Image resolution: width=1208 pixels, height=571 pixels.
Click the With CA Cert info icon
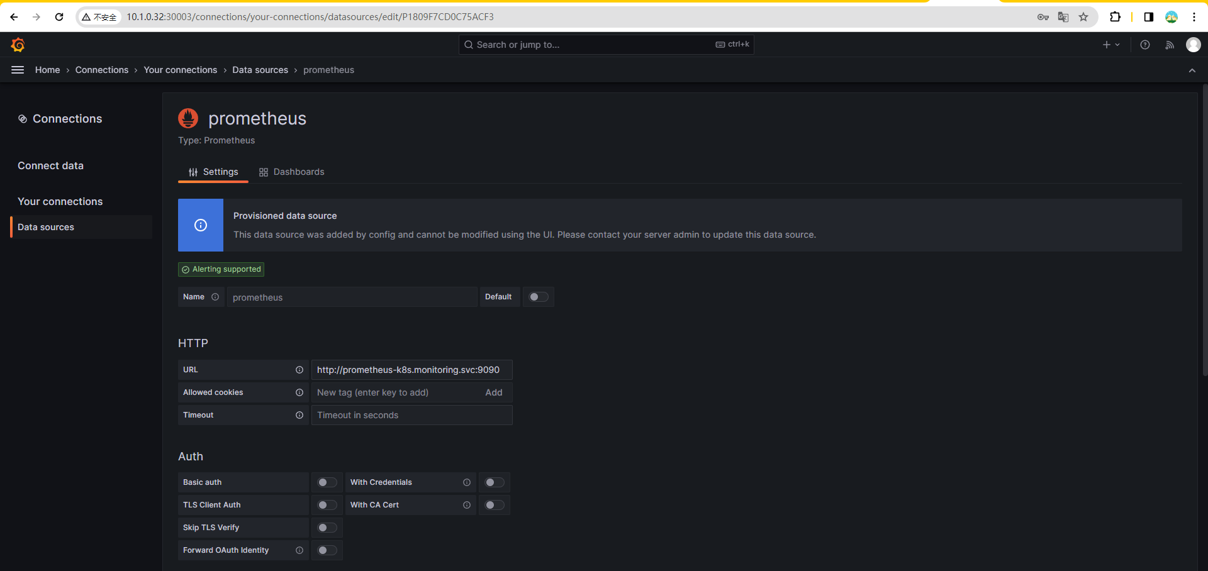coord(467,505)
